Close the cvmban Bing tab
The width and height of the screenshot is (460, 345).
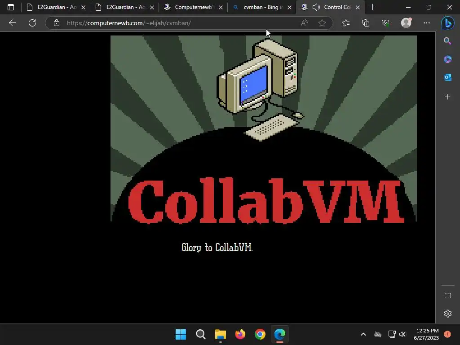(x=290, y=7)
